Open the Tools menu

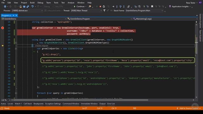[56, 3]
